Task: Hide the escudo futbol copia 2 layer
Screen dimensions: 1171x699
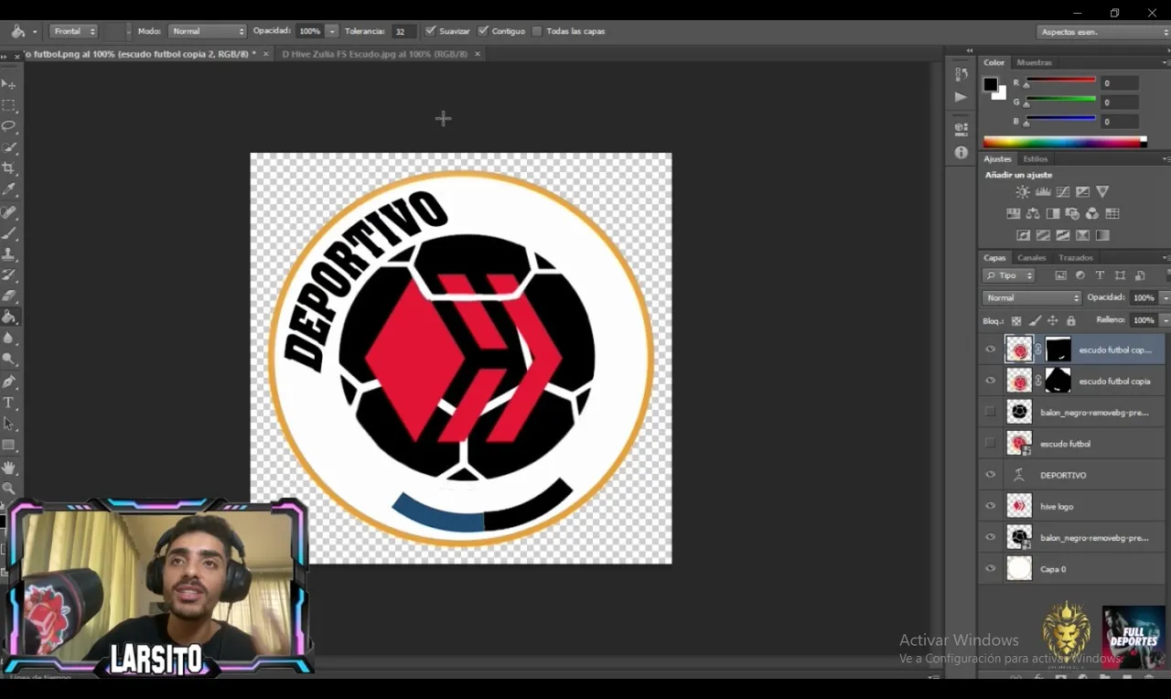Action: point(990,349)
